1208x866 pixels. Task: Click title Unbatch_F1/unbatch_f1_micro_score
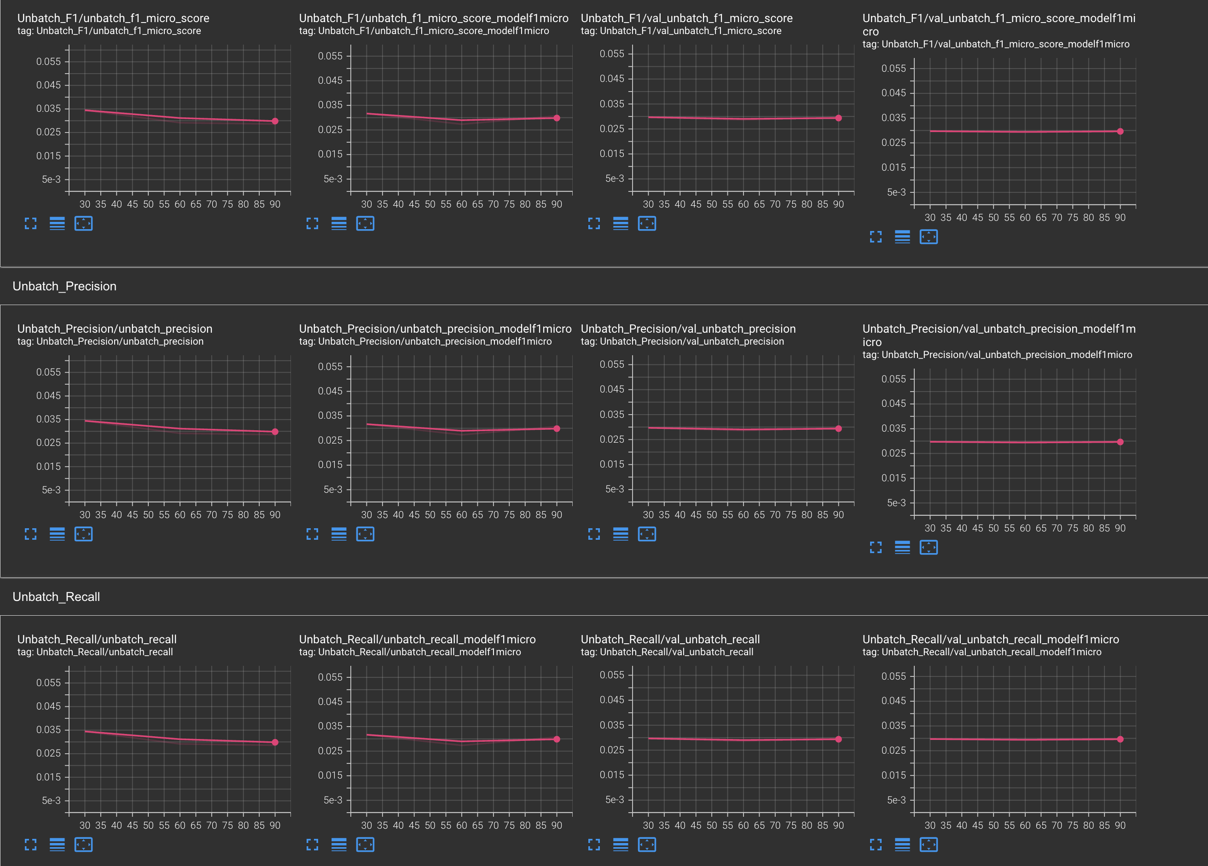click(x=113, y=18)
